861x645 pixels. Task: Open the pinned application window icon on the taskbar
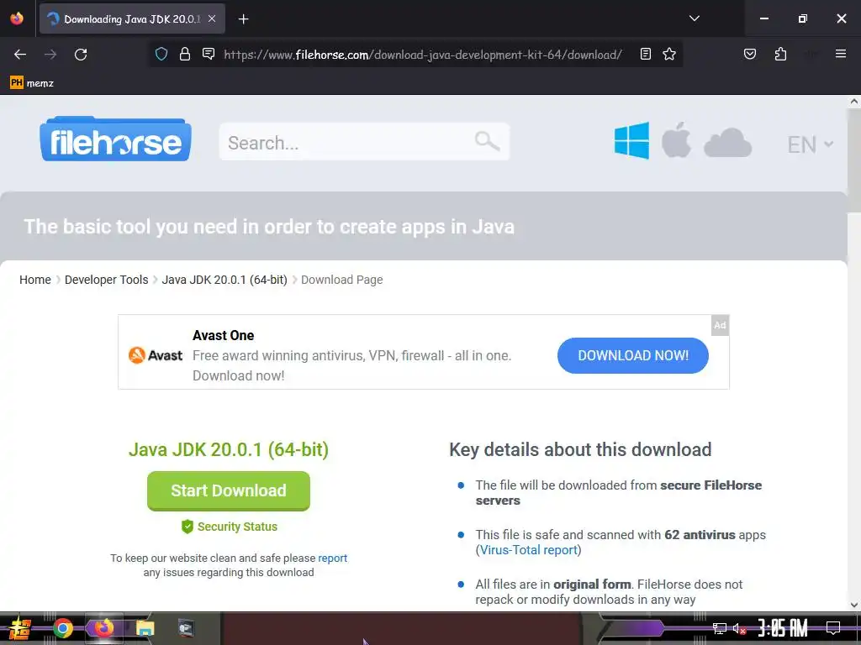point(186,628)
